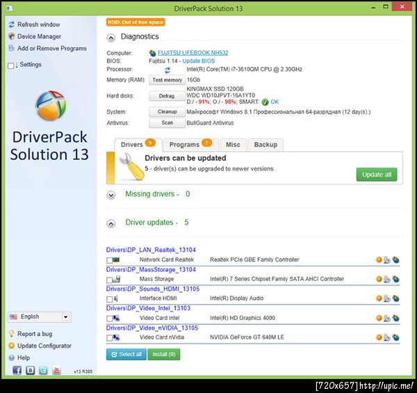Click the DriverPack window title bar icon
Image resolution: width=417 pixels, height=393 pixels.
[10, 8]
